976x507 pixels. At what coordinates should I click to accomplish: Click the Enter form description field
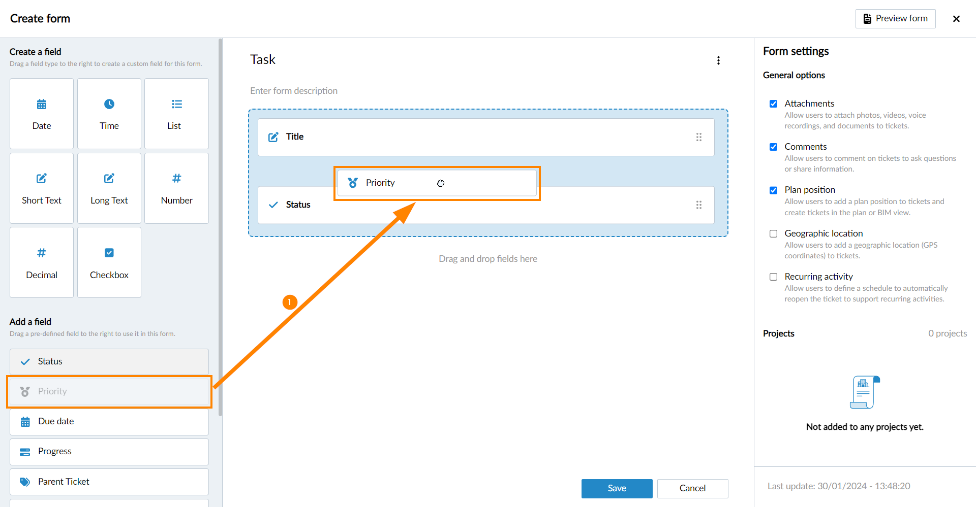point(294,91)
